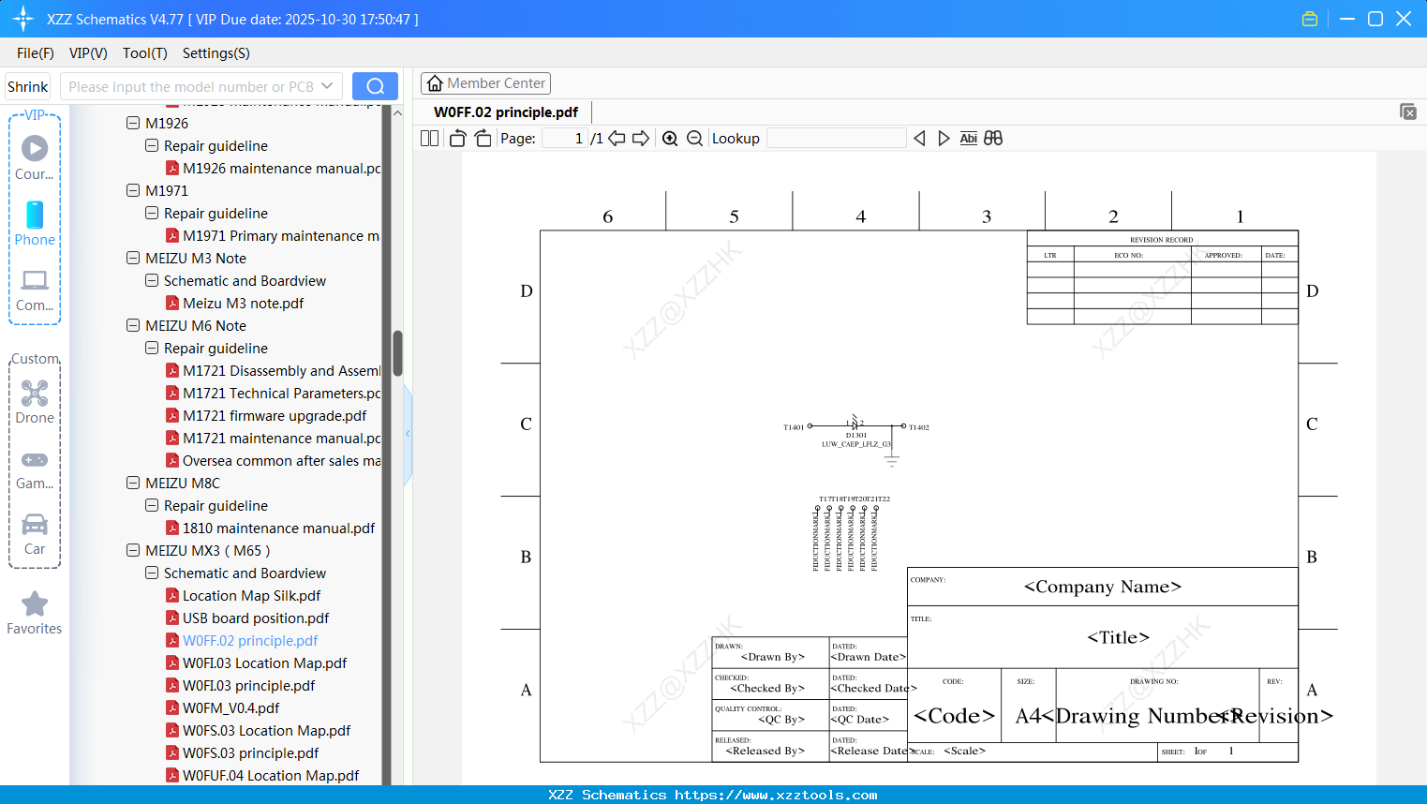Viewport: 1427px width, 804px height.
Task: Select the dual page view icon
Action: pyautogui.click(x=429, y=138)
